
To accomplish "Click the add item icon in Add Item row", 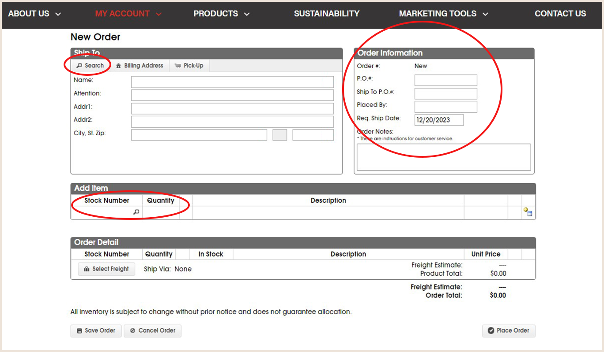I will pos(528,212).
